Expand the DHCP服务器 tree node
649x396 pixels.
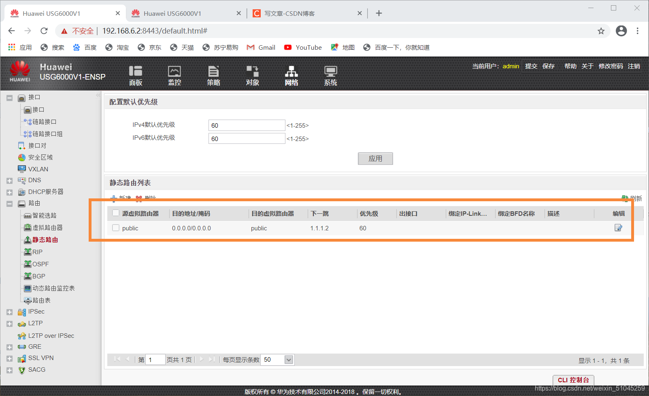pos(9,192)
